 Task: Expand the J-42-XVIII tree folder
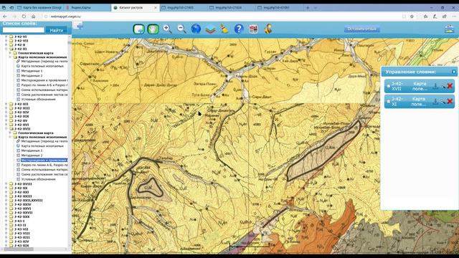pyautogui.click(x=6, y=184)
